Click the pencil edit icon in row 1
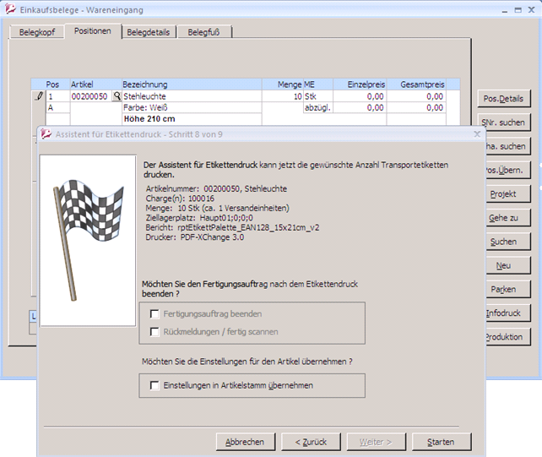The image size is (542, 457). click(38, 97)
